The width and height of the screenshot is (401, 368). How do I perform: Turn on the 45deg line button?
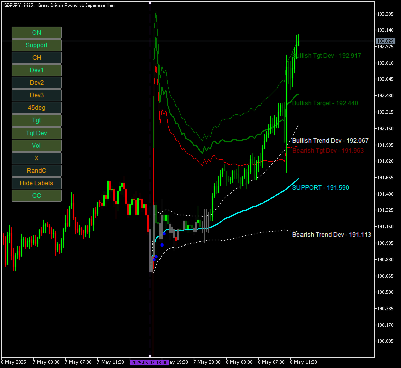(37, 107)
